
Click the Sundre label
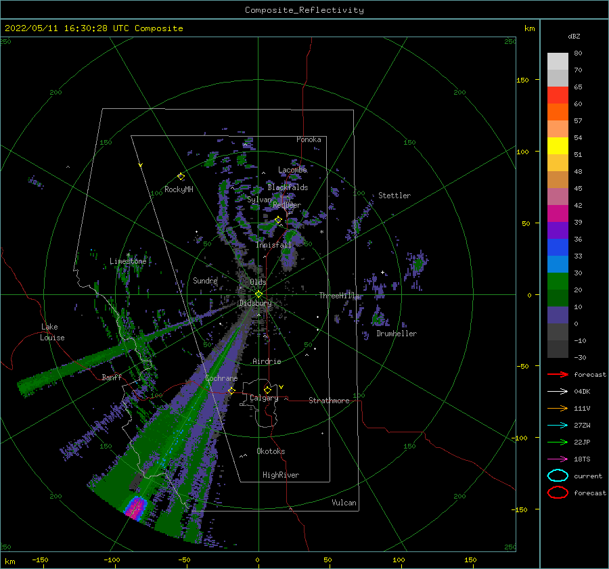pyautogui.click(x=205, y=280)
